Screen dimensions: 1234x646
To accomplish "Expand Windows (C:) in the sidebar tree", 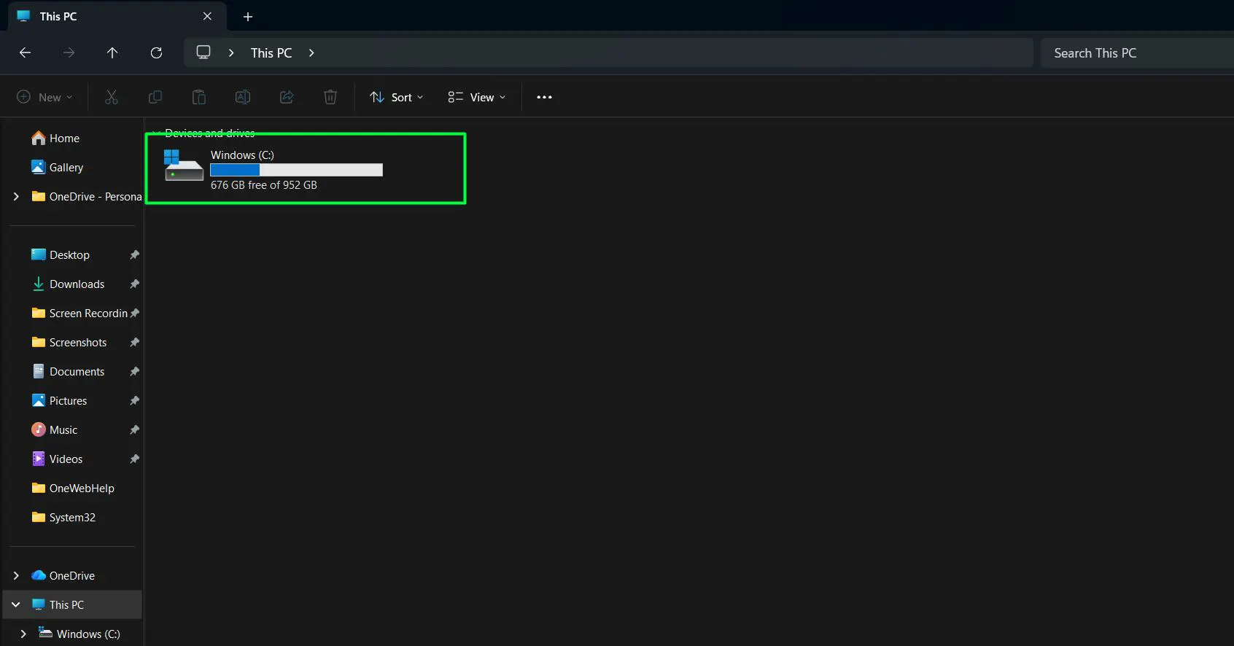I will tap(23, 634).
